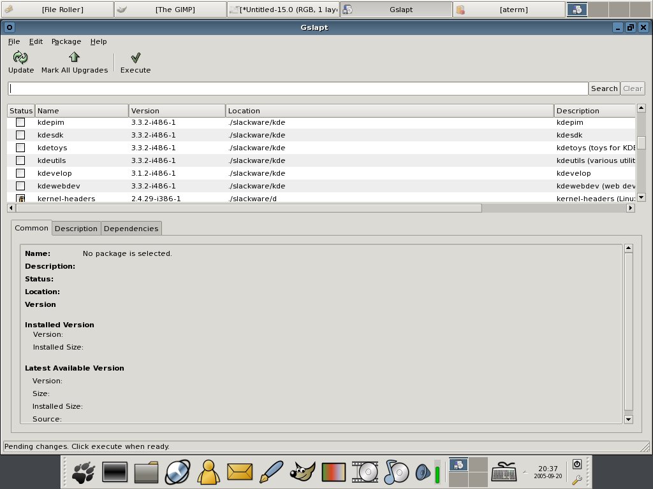This screenshot has width=653, height=489.
Task: Toggle the kdesdk package status checkbox
Action: click(x=20, y=135)
